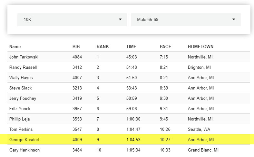Click the BIB column header

click(76, 47)
